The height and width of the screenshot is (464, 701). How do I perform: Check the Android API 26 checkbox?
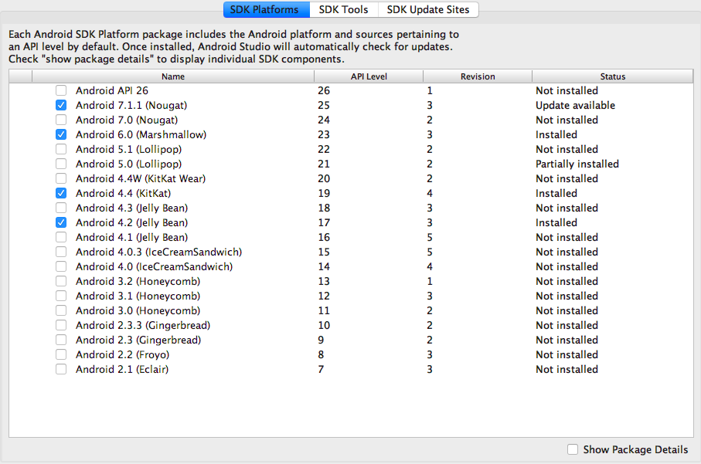click(x=61, y=90)
